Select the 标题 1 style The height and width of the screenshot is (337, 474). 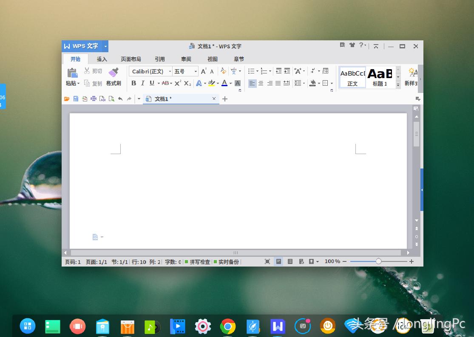[x=379, y=77]
